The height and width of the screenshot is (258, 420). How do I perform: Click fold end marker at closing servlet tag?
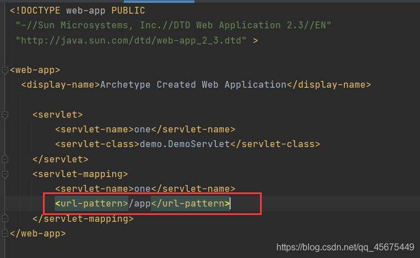pos(5,159)
